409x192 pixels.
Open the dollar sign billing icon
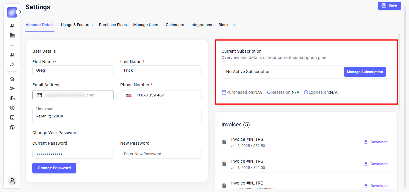point(12,127)
